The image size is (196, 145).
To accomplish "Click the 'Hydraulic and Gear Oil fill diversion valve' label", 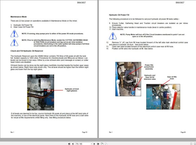I will tap(150, 77).
